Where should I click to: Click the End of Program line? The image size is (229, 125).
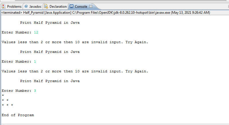coord(18,115)
